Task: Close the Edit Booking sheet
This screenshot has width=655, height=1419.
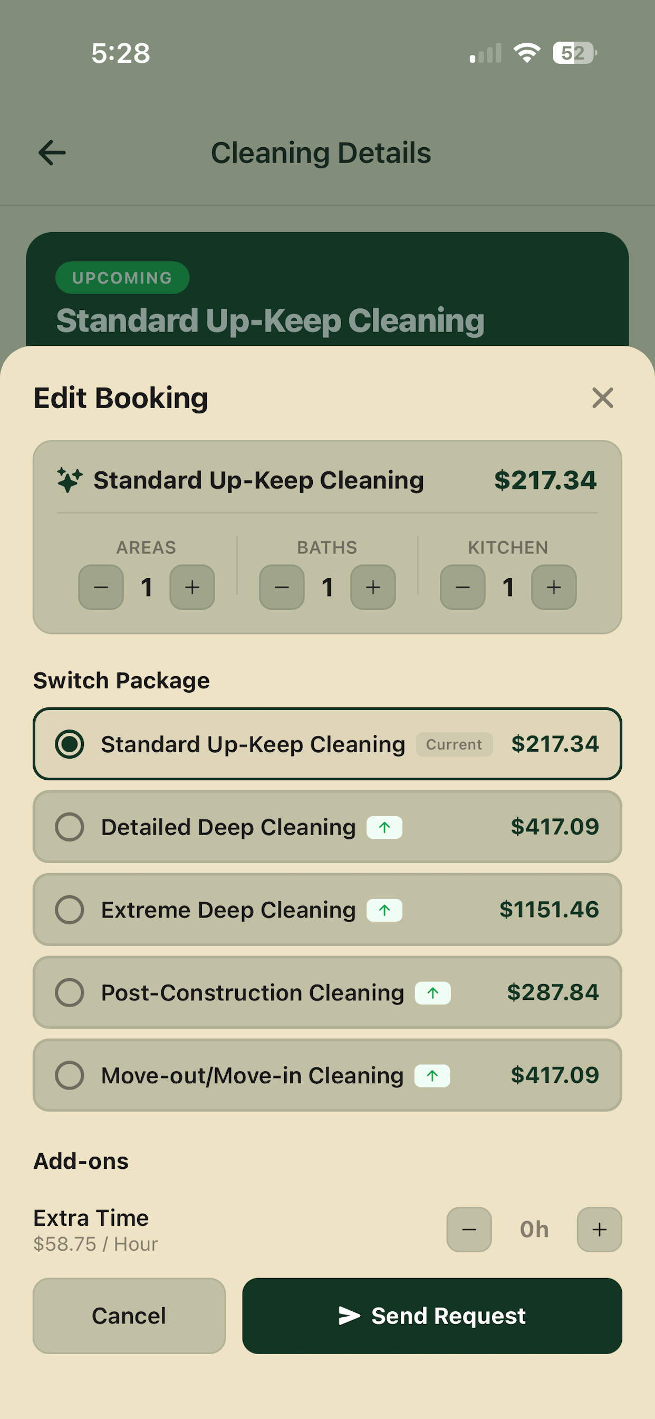Action: (x=602, y=397)
